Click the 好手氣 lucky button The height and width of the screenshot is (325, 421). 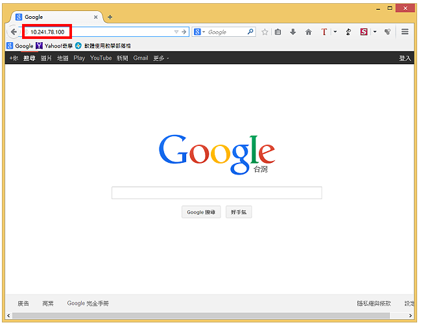click(x=239, y=212)
